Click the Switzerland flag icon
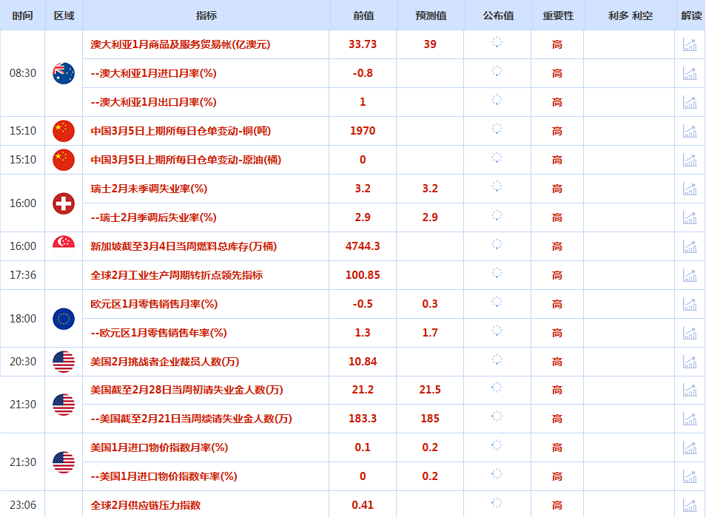This screenshot has width=706, height=517. 64,203
